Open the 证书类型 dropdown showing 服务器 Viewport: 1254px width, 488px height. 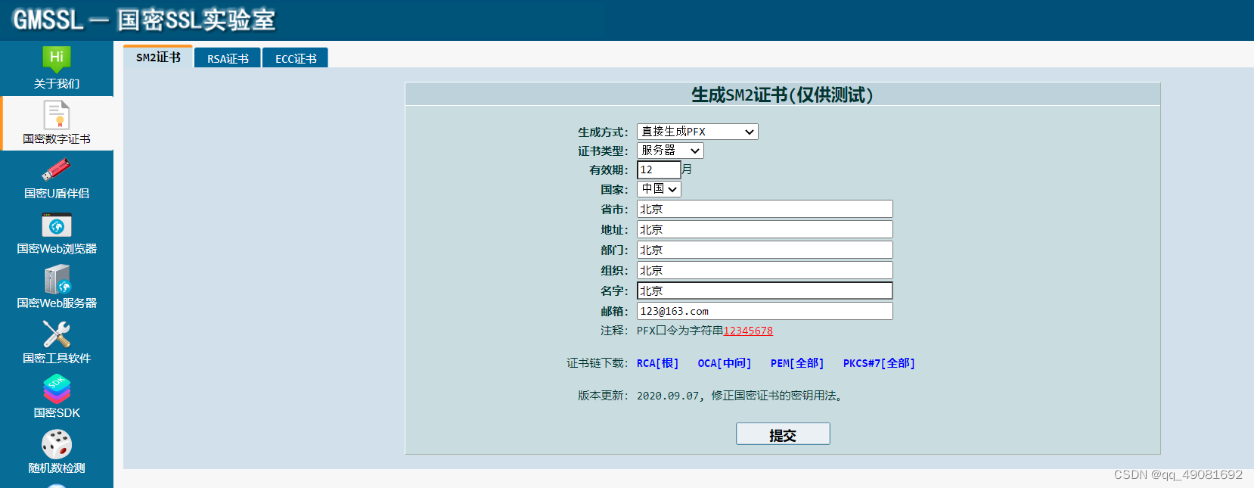(x=670, y=151)
